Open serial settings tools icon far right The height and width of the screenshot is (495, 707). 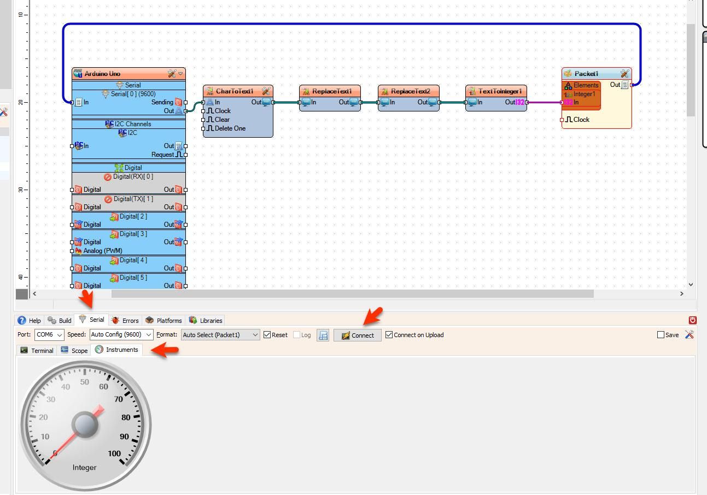click(x=689, y=334)
